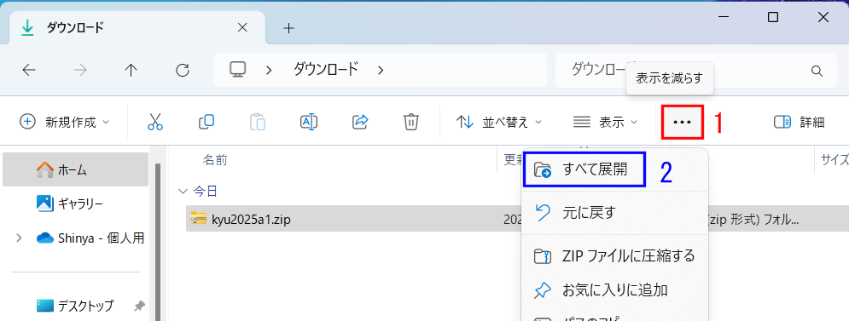Expand the Shinya - 個人用 tree node
Screen dimensions: 849x321
pyautogui.click(x=19, y=238)
